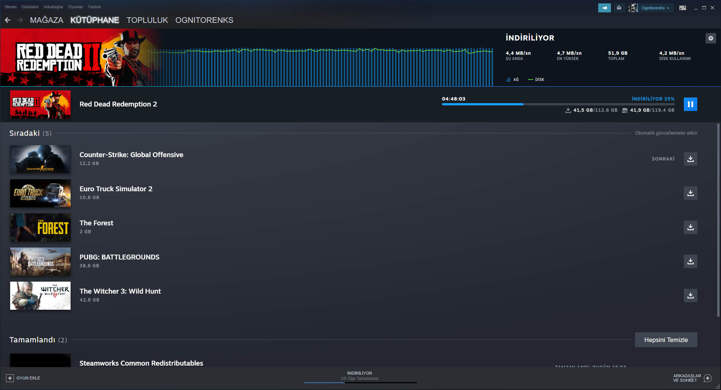Start The Forest download
Screen dimensions: 721x390
point(690,227)
